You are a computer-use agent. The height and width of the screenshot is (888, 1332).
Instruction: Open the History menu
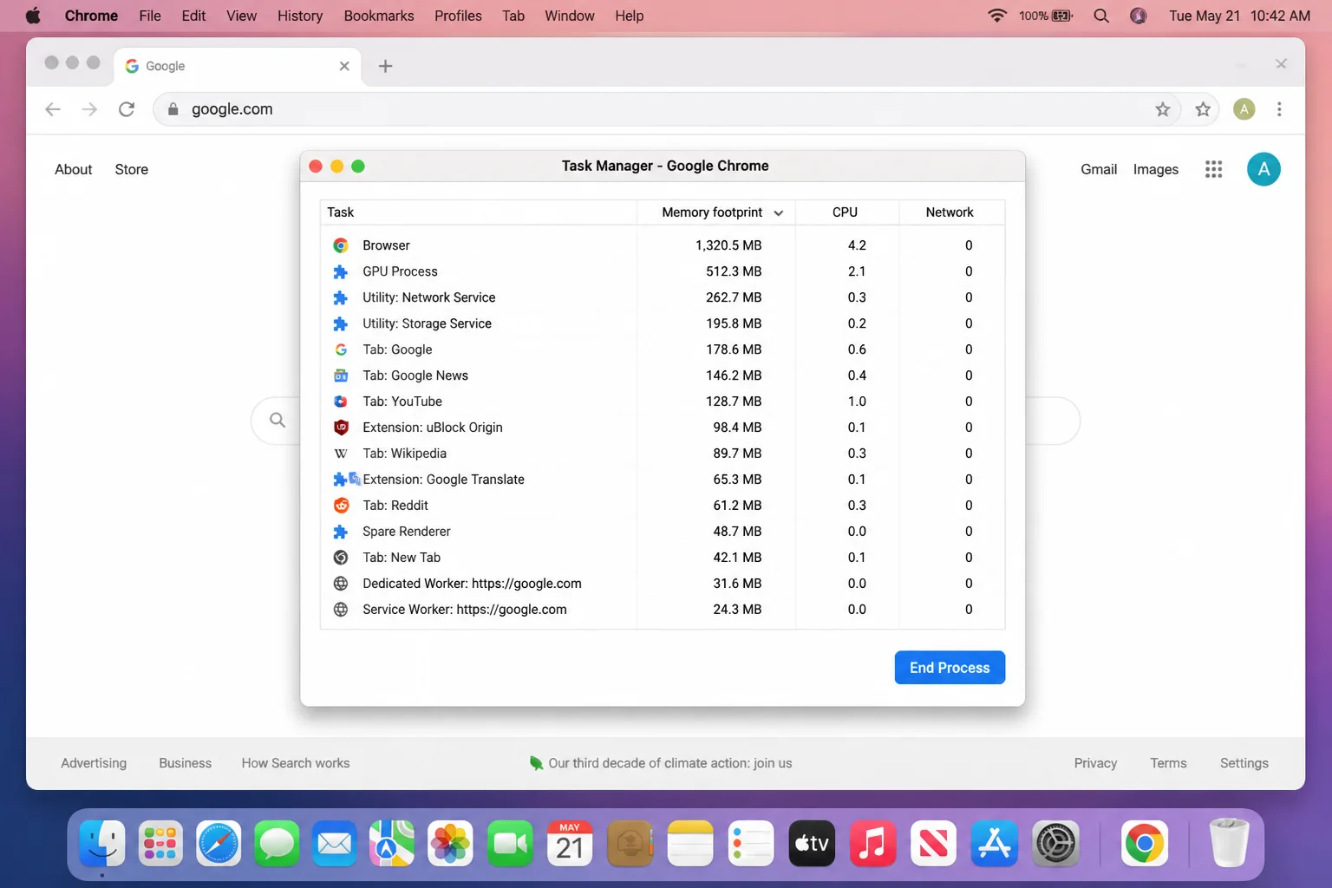click(300, 16)
